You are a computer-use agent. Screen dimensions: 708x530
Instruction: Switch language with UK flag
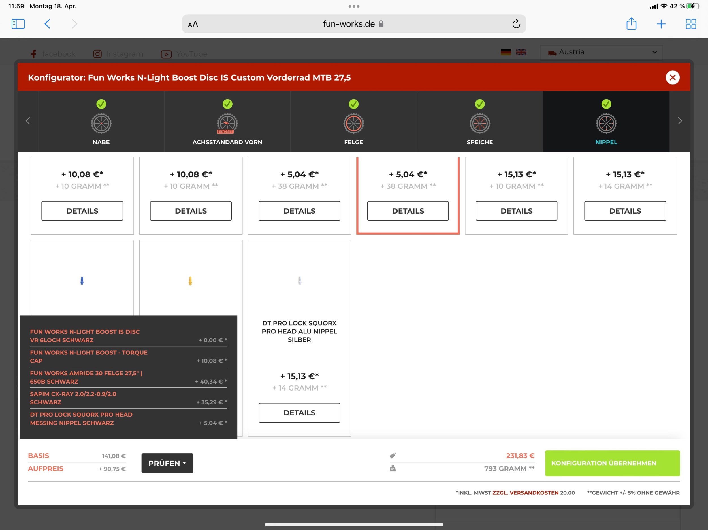(x=521, y=52)
